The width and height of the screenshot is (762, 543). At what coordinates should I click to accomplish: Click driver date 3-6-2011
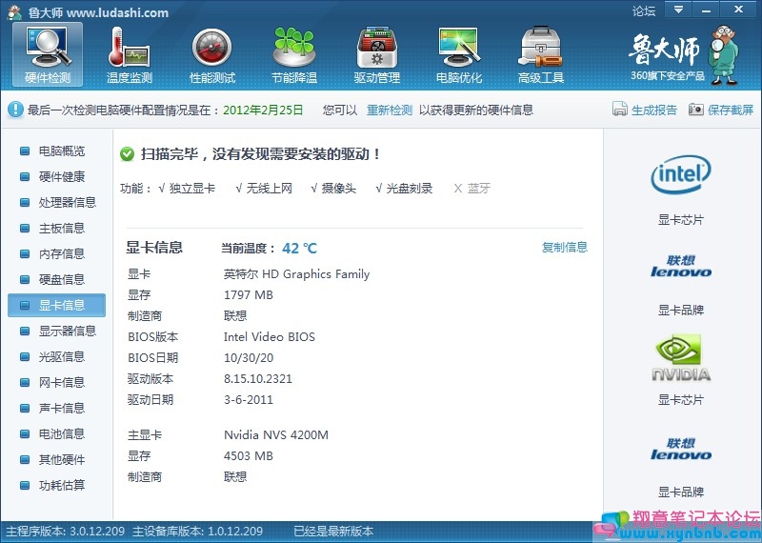(249, 399)
